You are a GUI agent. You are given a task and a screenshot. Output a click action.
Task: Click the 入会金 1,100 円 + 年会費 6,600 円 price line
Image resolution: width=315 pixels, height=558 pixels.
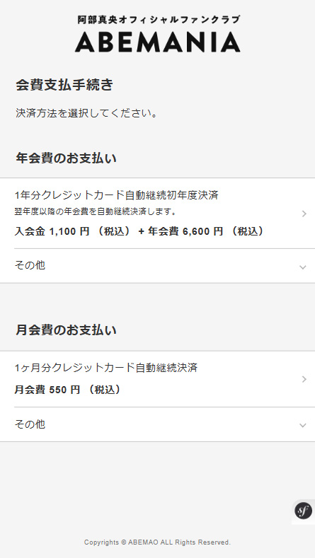[139, 231]
